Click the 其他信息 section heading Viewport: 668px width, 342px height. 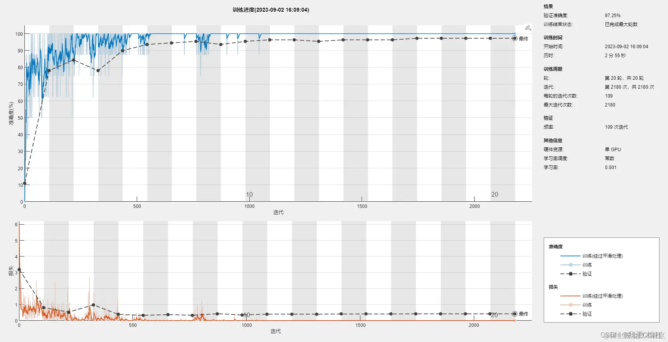(x=553, y=141)
